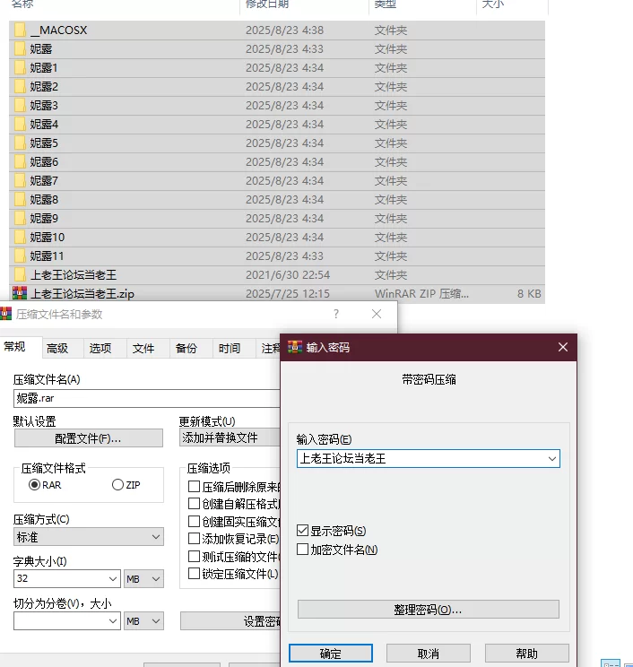Open 更新模式 dropdown 添加并替换文件

click(230, 437)
